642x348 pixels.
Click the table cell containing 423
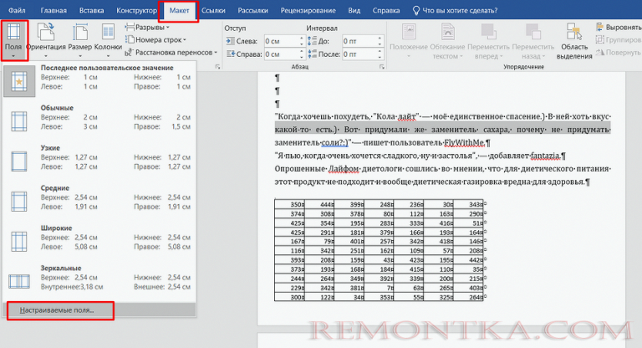click(x=409, y=260)
